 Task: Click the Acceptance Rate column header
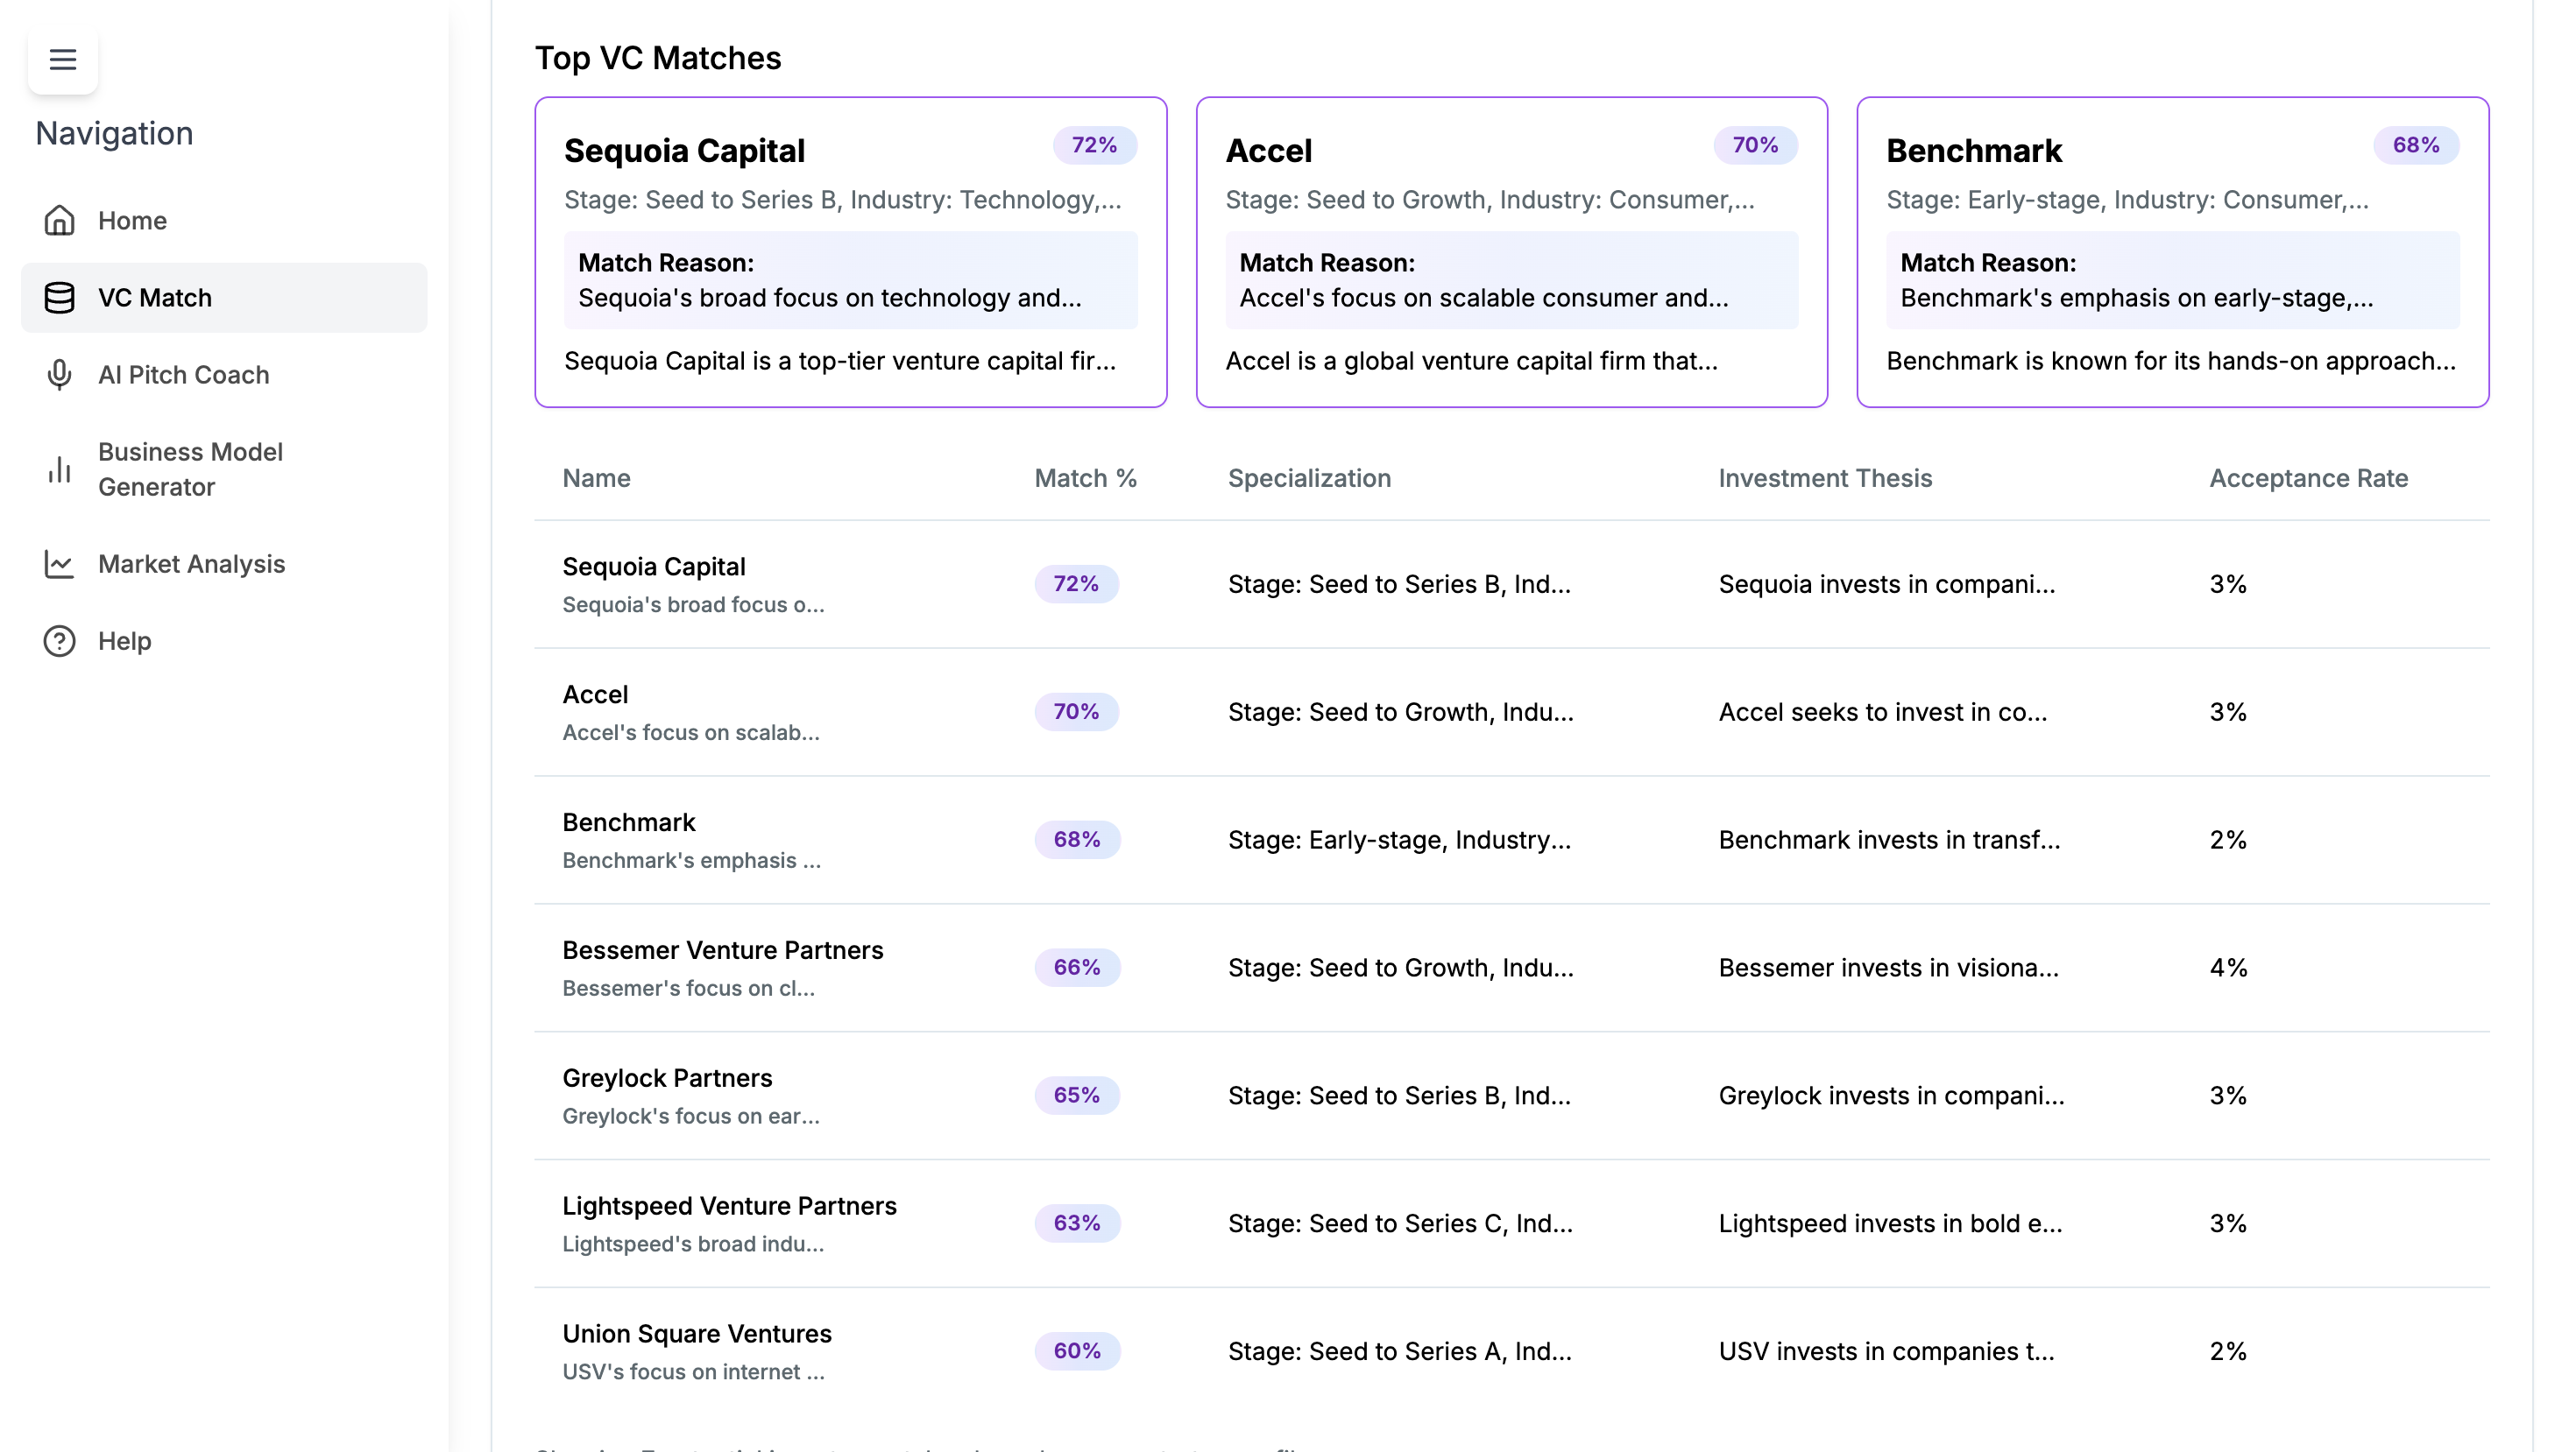(x=2308, y=477)
